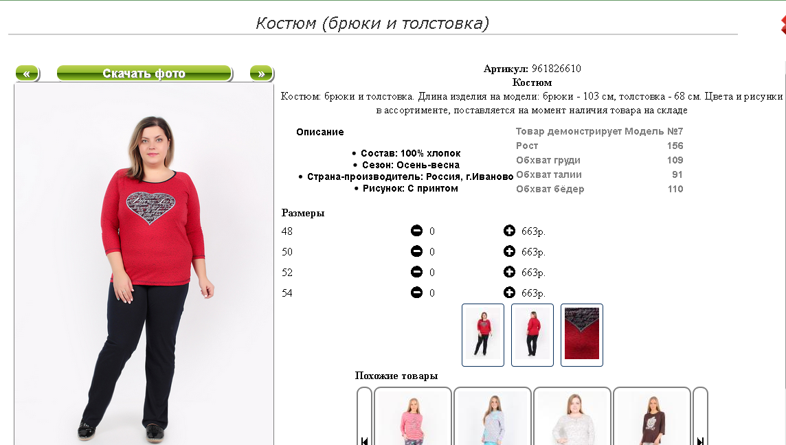Decrease quantity for size 52

pos(416,272)
